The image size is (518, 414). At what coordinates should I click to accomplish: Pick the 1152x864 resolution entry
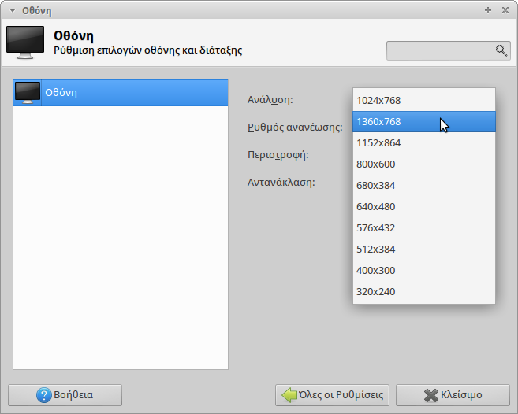[424, 142]
